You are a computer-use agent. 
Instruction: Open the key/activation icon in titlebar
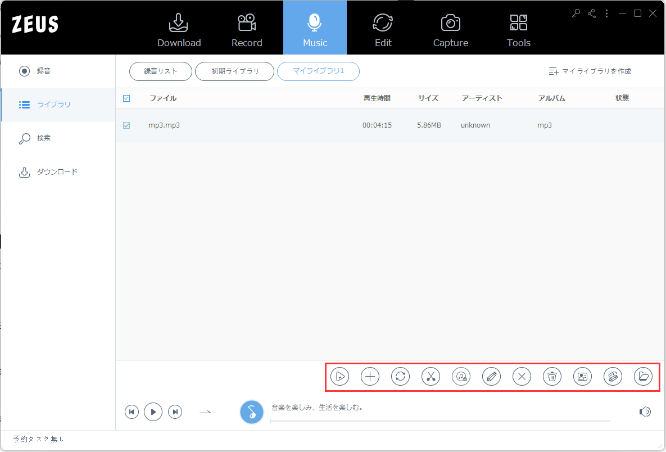575,13
